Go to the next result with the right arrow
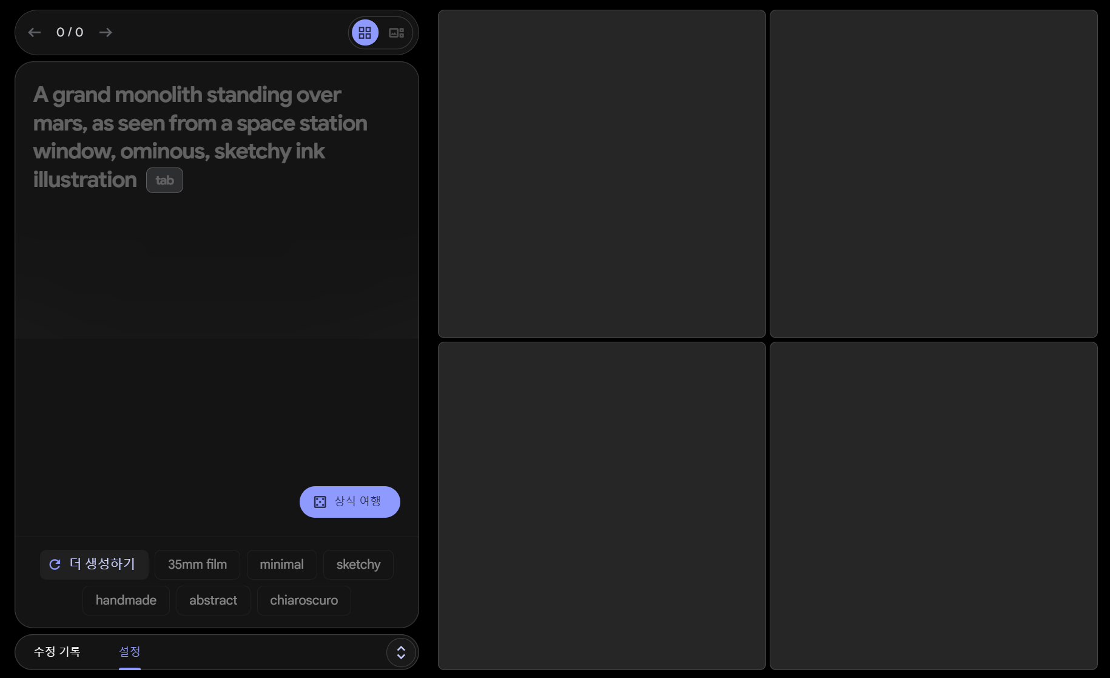The width and height of the screenshot is (1110, 678). point(106,32)
